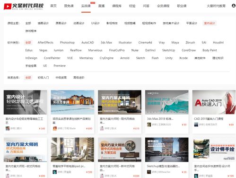
Task: Go to the 首页 tab
Action: point(53,6)
